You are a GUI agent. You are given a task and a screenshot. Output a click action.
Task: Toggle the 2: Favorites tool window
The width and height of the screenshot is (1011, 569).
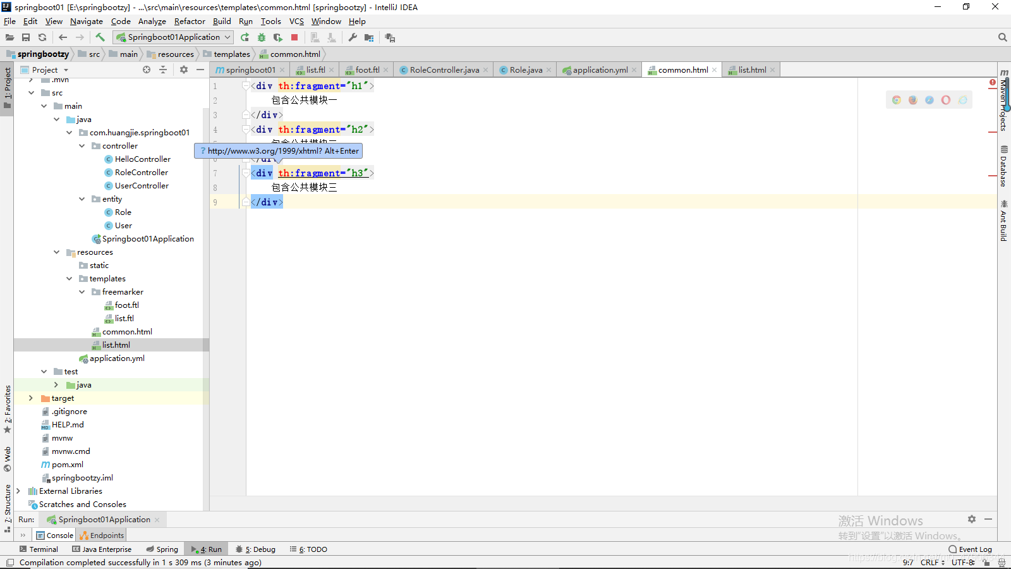(8, 409)
